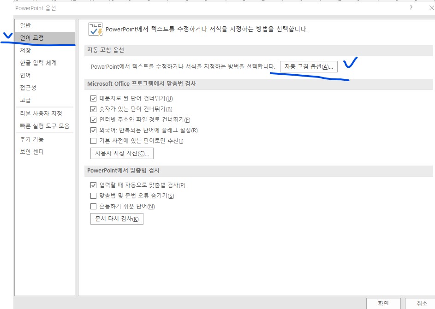Toggle 인터넷 주소와 파일 경로 건너뛰기 checkbox
The width and height of the screenshot is (435, 309).
pos(94,119)
